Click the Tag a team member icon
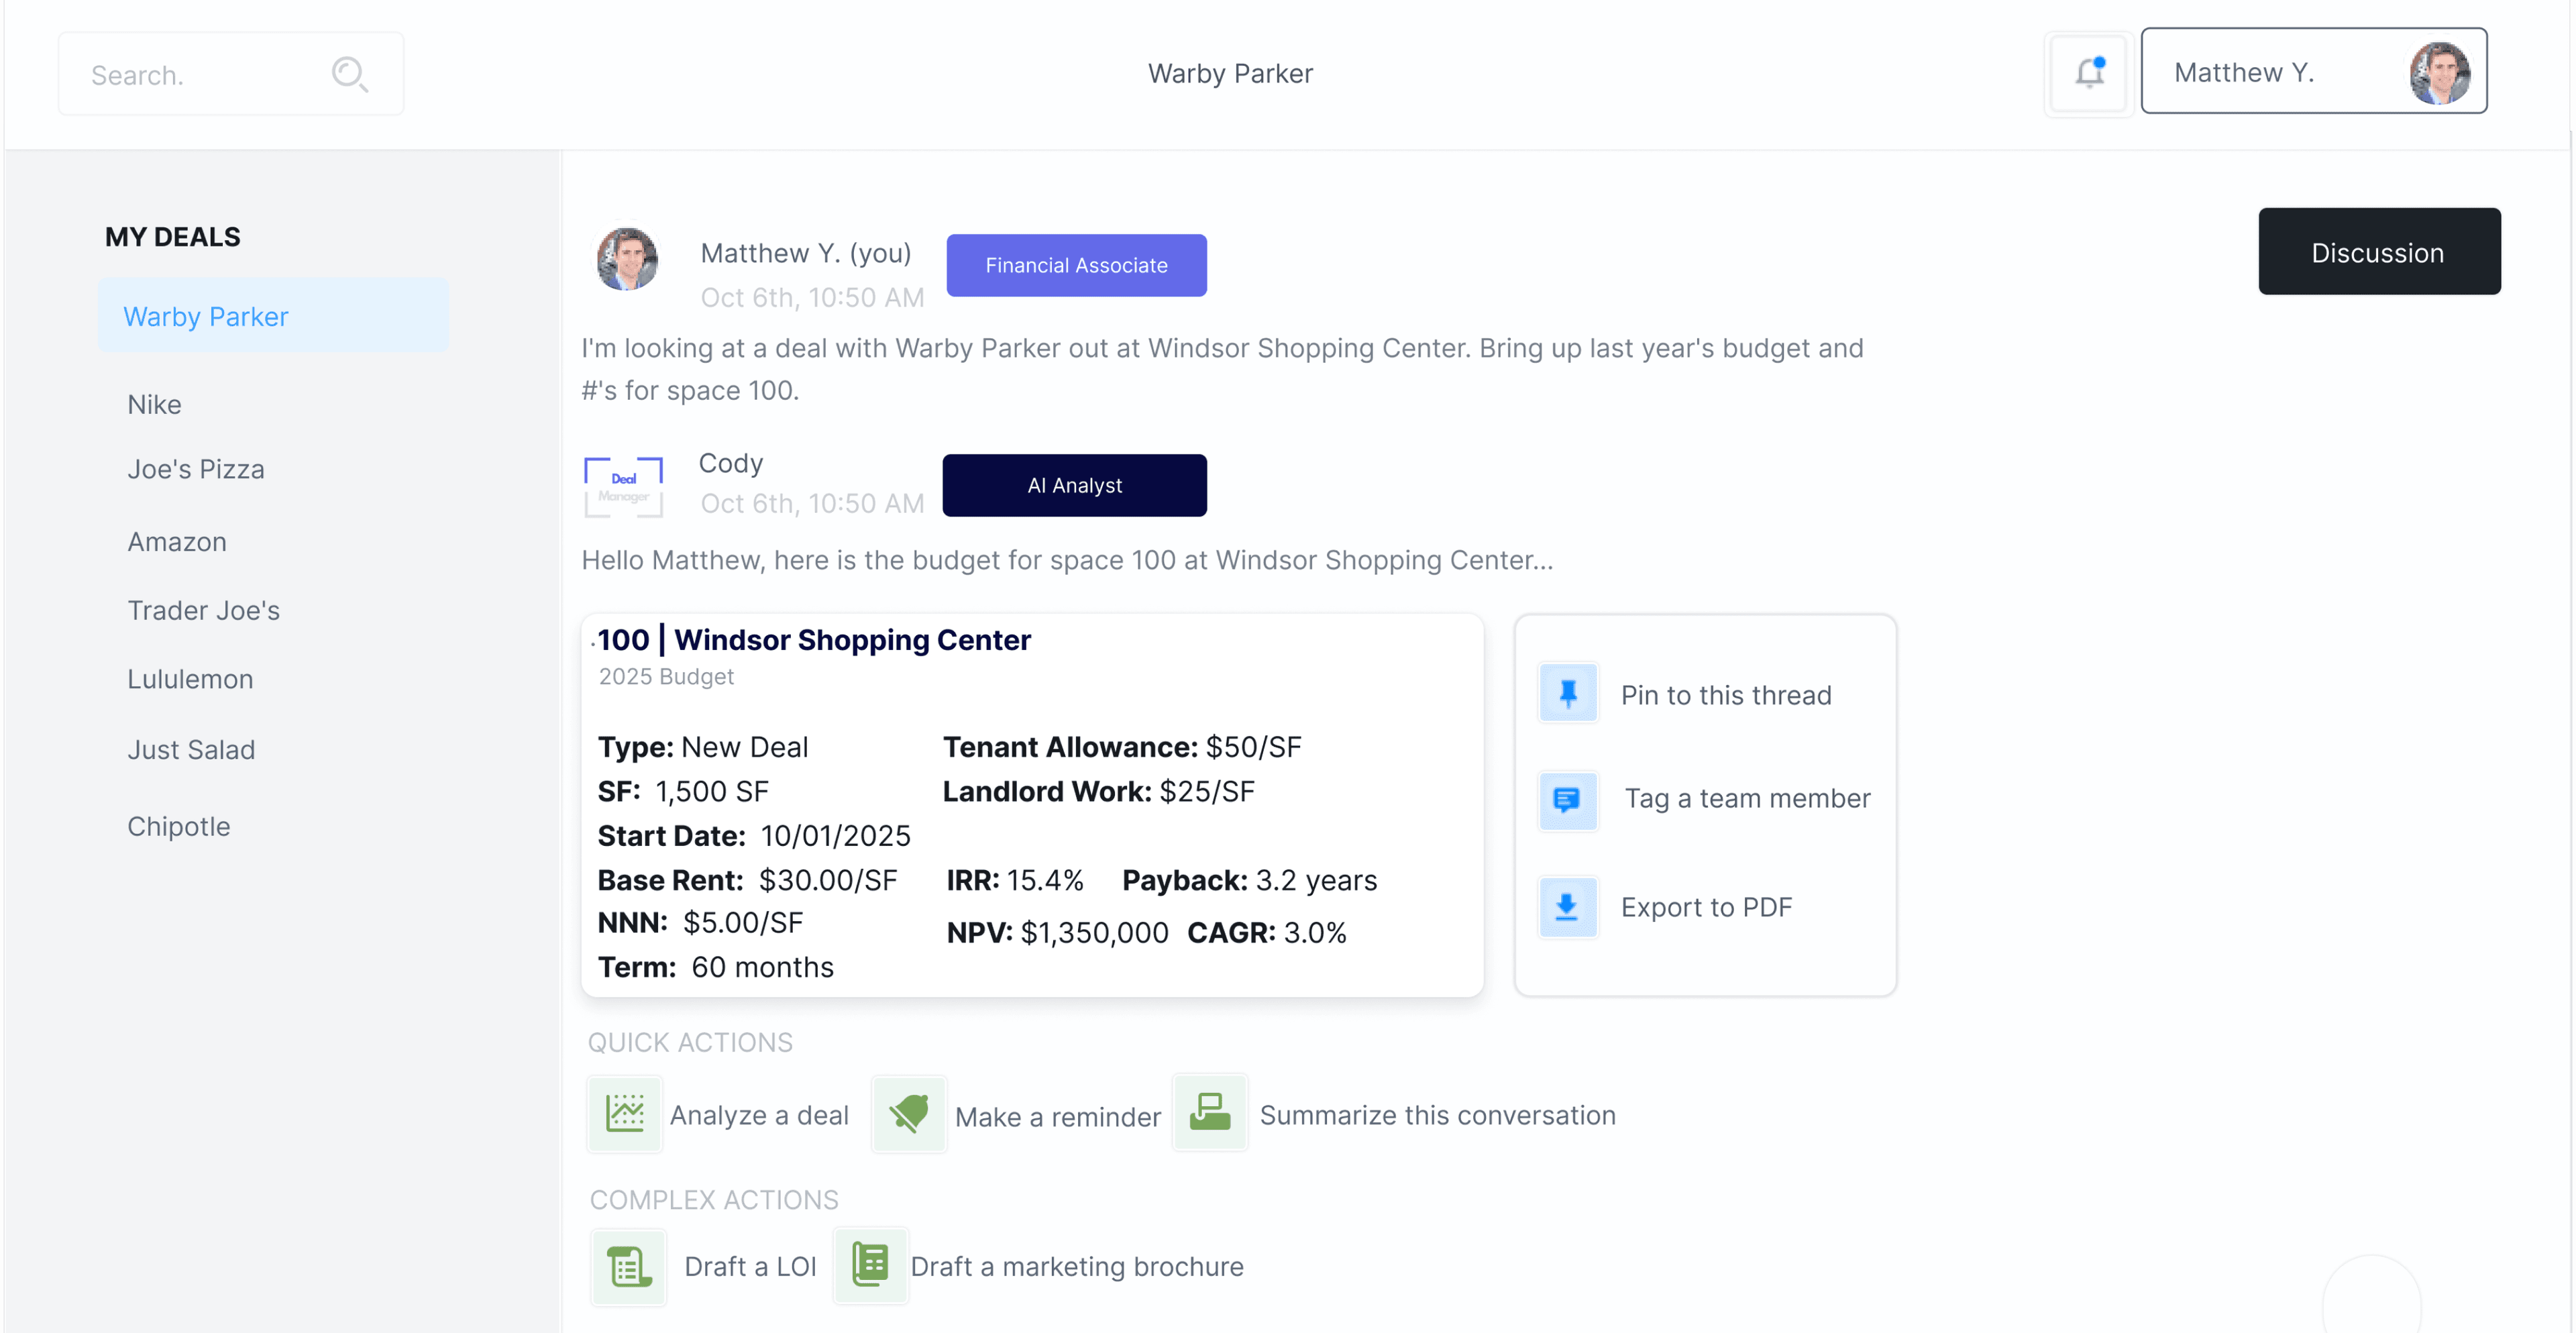This screenshot has height=1333, width=2576. point(1565,798)
